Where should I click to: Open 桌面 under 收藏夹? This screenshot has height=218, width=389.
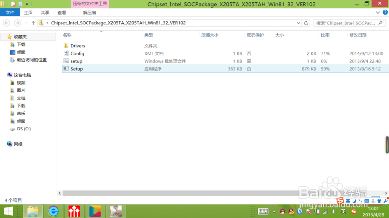(21, 52)
